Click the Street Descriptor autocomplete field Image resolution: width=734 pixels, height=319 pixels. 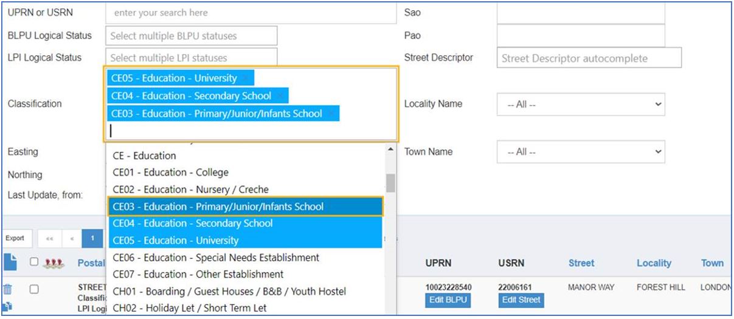589,58
